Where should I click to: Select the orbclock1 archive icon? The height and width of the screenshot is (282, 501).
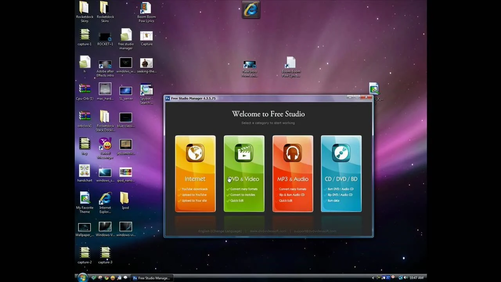point(85,119)
